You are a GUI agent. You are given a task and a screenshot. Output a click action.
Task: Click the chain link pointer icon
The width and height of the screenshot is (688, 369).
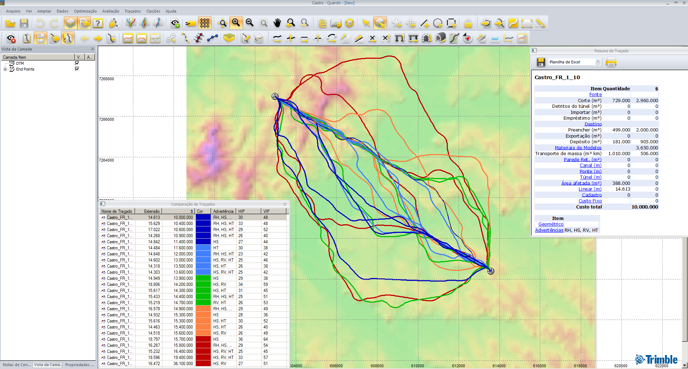pos(171,38)
